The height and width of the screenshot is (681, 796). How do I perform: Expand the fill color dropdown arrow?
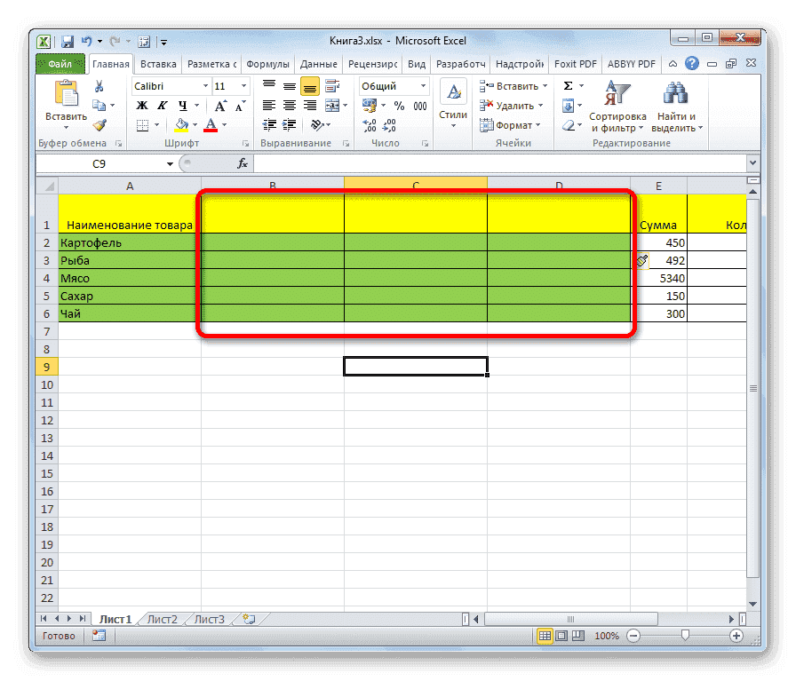195,123
